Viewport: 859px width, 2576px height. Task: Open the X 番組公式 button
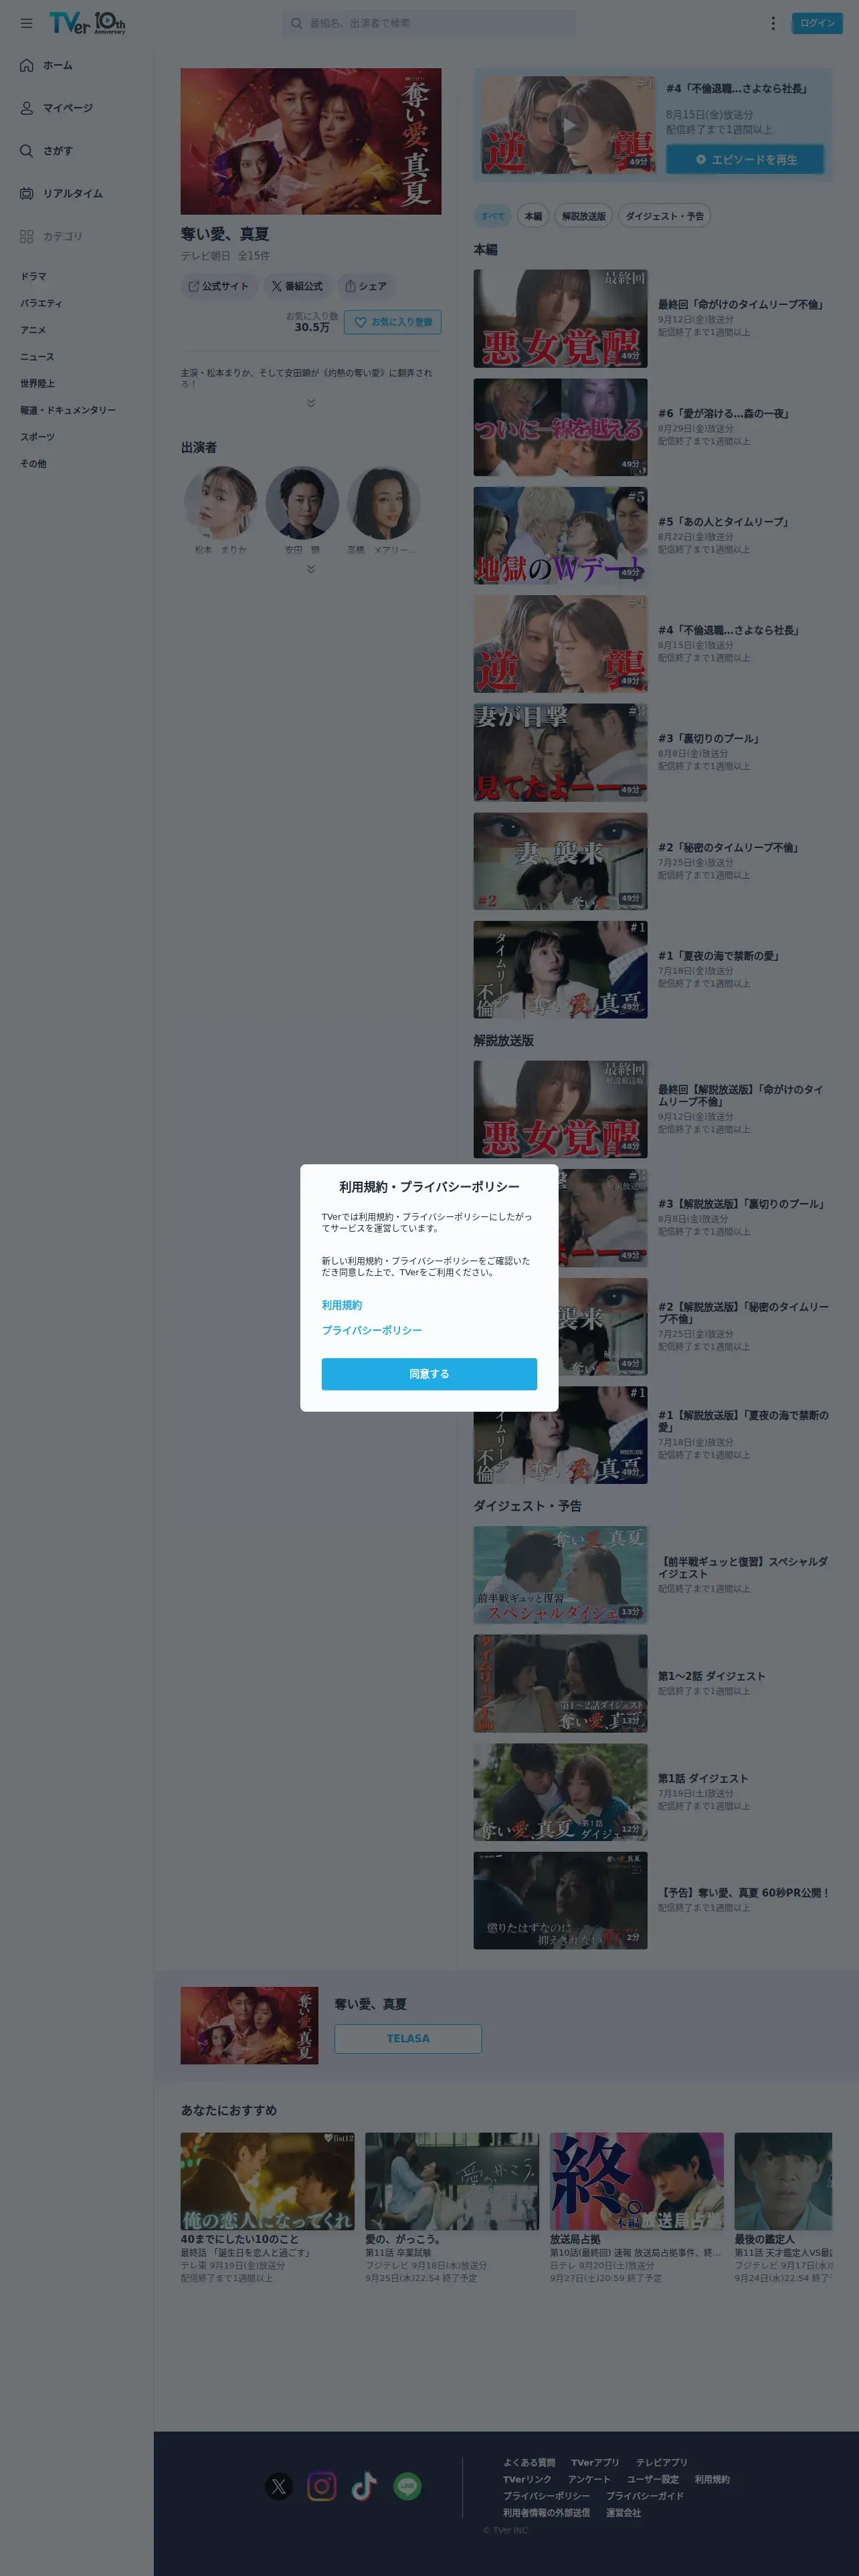[x=297, y=286]
